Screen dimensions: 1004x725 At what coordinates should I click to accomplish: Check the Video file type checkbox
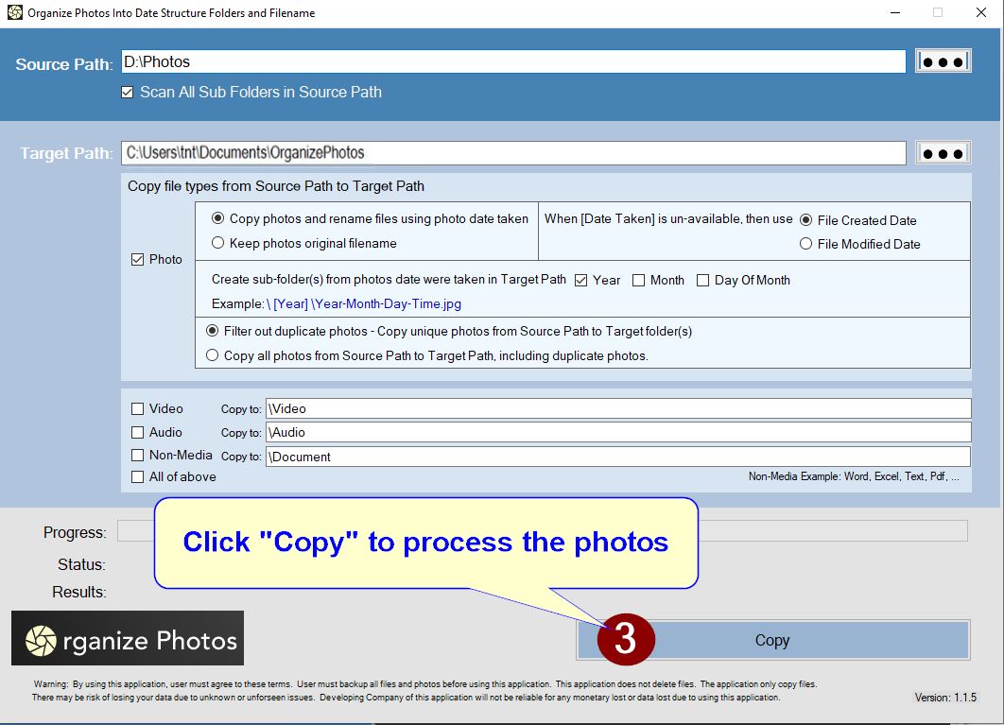[138, 409]
